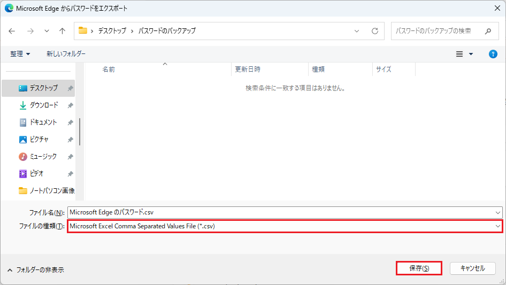Screen dimensions: 506x285
Task: Click the pin icon next to ミュージック
Action: [x=70, y=157]
